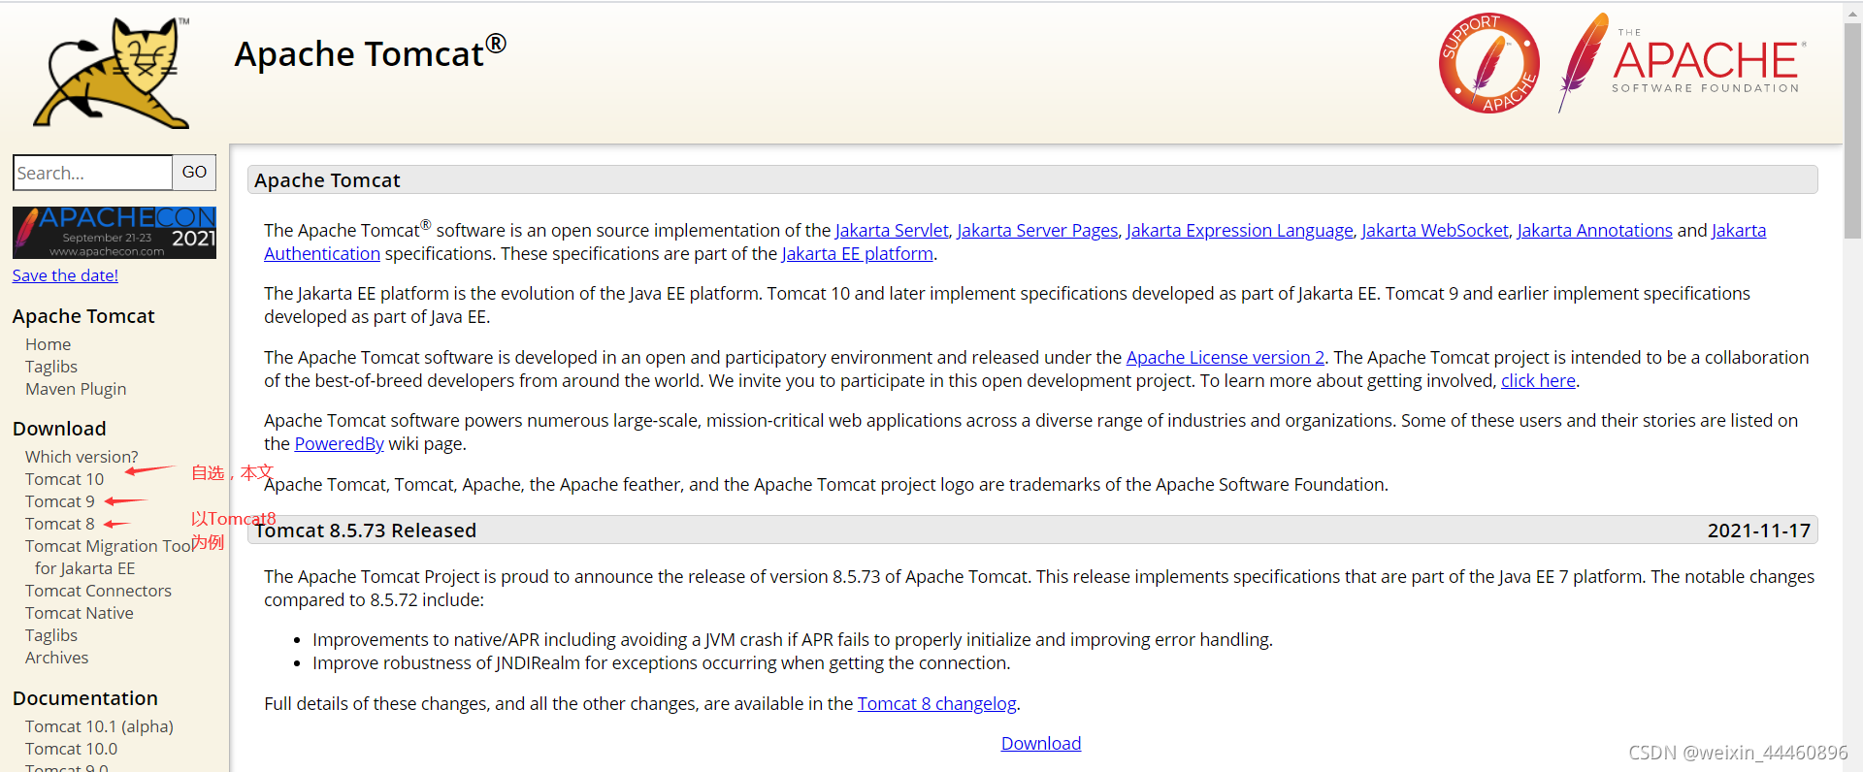Open Tomcat Migration Tool for Jakarta EE

[109, 557]
